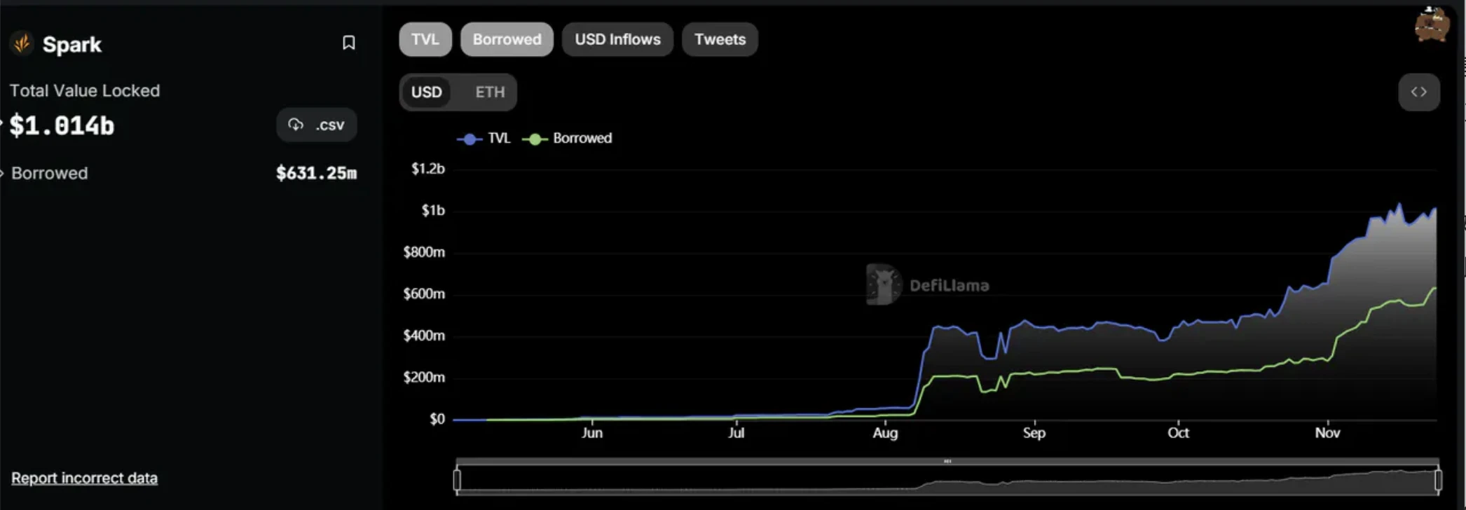The image size is (1466, 510).
Task: Switch chart denomination to ETH
Action: click(489, 92)
